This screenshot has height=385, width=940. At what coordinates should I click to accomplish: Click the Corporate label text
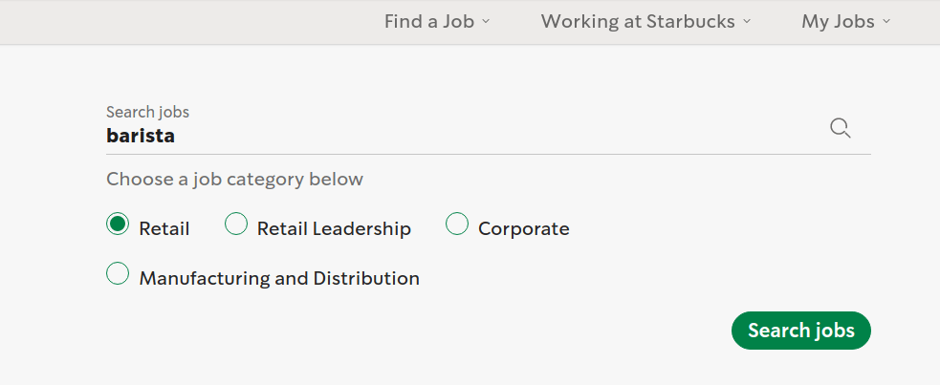[524, 228]
